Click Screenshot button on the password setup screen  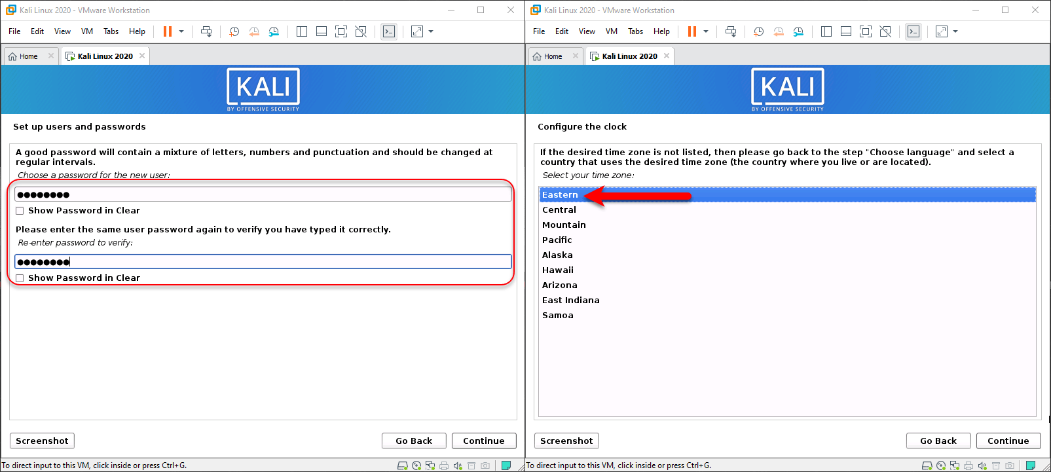pos(42,441)
